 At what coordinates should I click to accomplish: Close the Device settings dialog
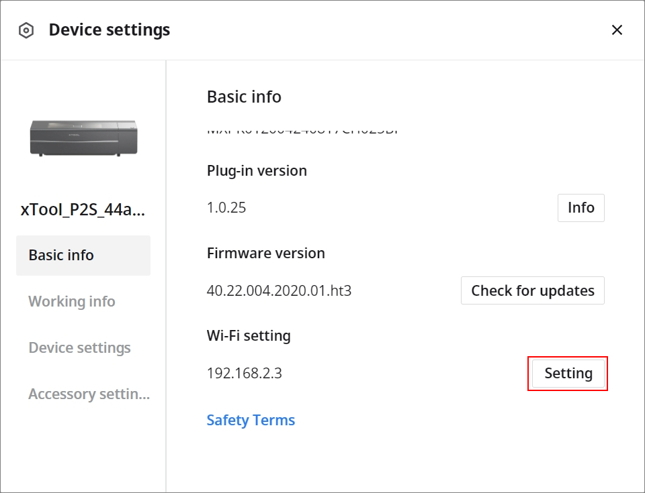(x=617, y=30)
